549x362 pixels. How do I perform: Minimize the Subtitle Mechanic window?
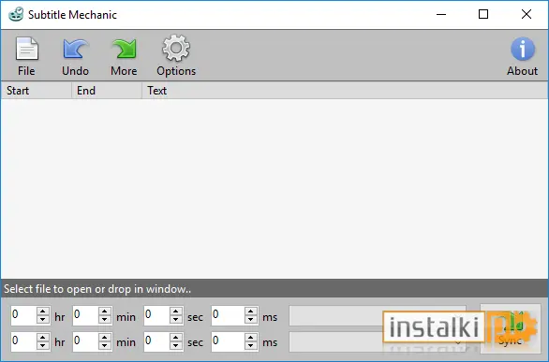pyautogui.click(x=441, y=14)
